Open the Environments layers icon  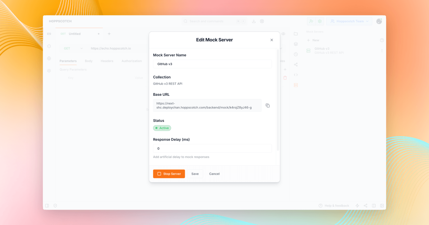[x=296, y=44]
